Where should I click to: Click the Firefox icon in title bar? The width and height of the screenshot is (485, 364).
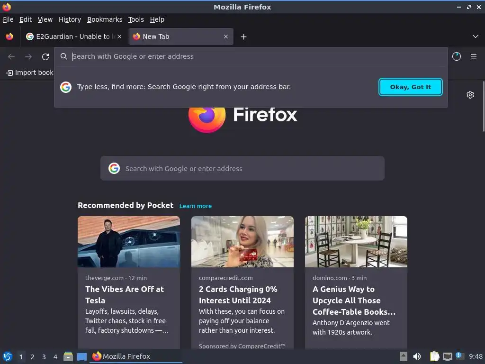pos(7,7)
